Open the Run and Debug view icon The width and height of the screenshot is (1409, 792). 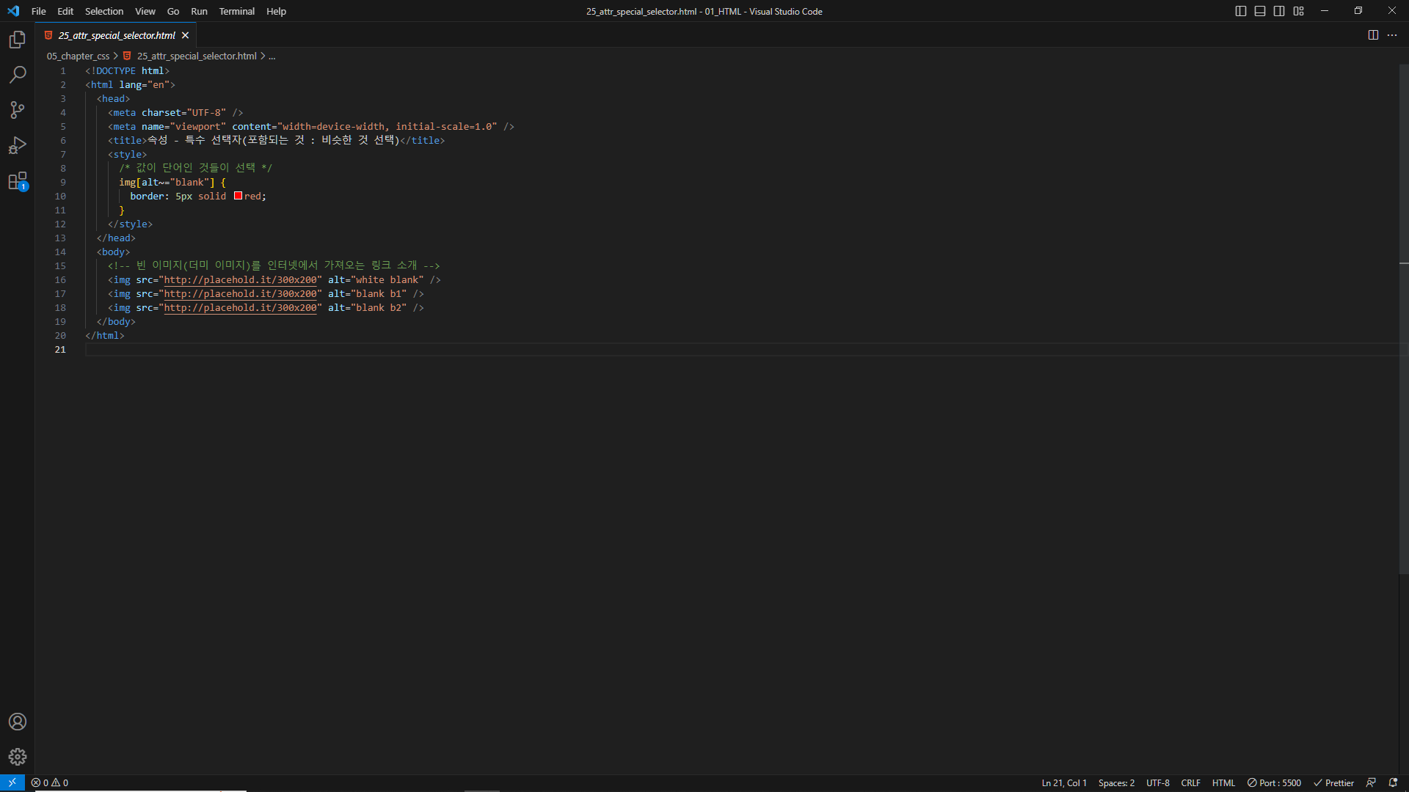pos(18,145)
